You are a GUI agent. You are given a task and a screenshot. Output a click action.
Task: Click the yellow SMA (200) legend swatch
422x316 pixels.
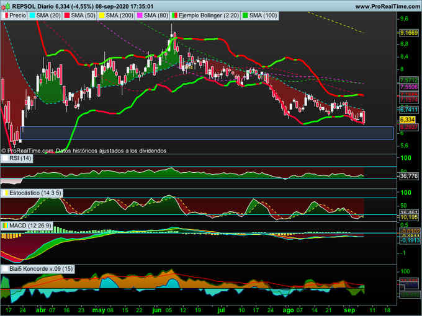(x=101, y=14)
